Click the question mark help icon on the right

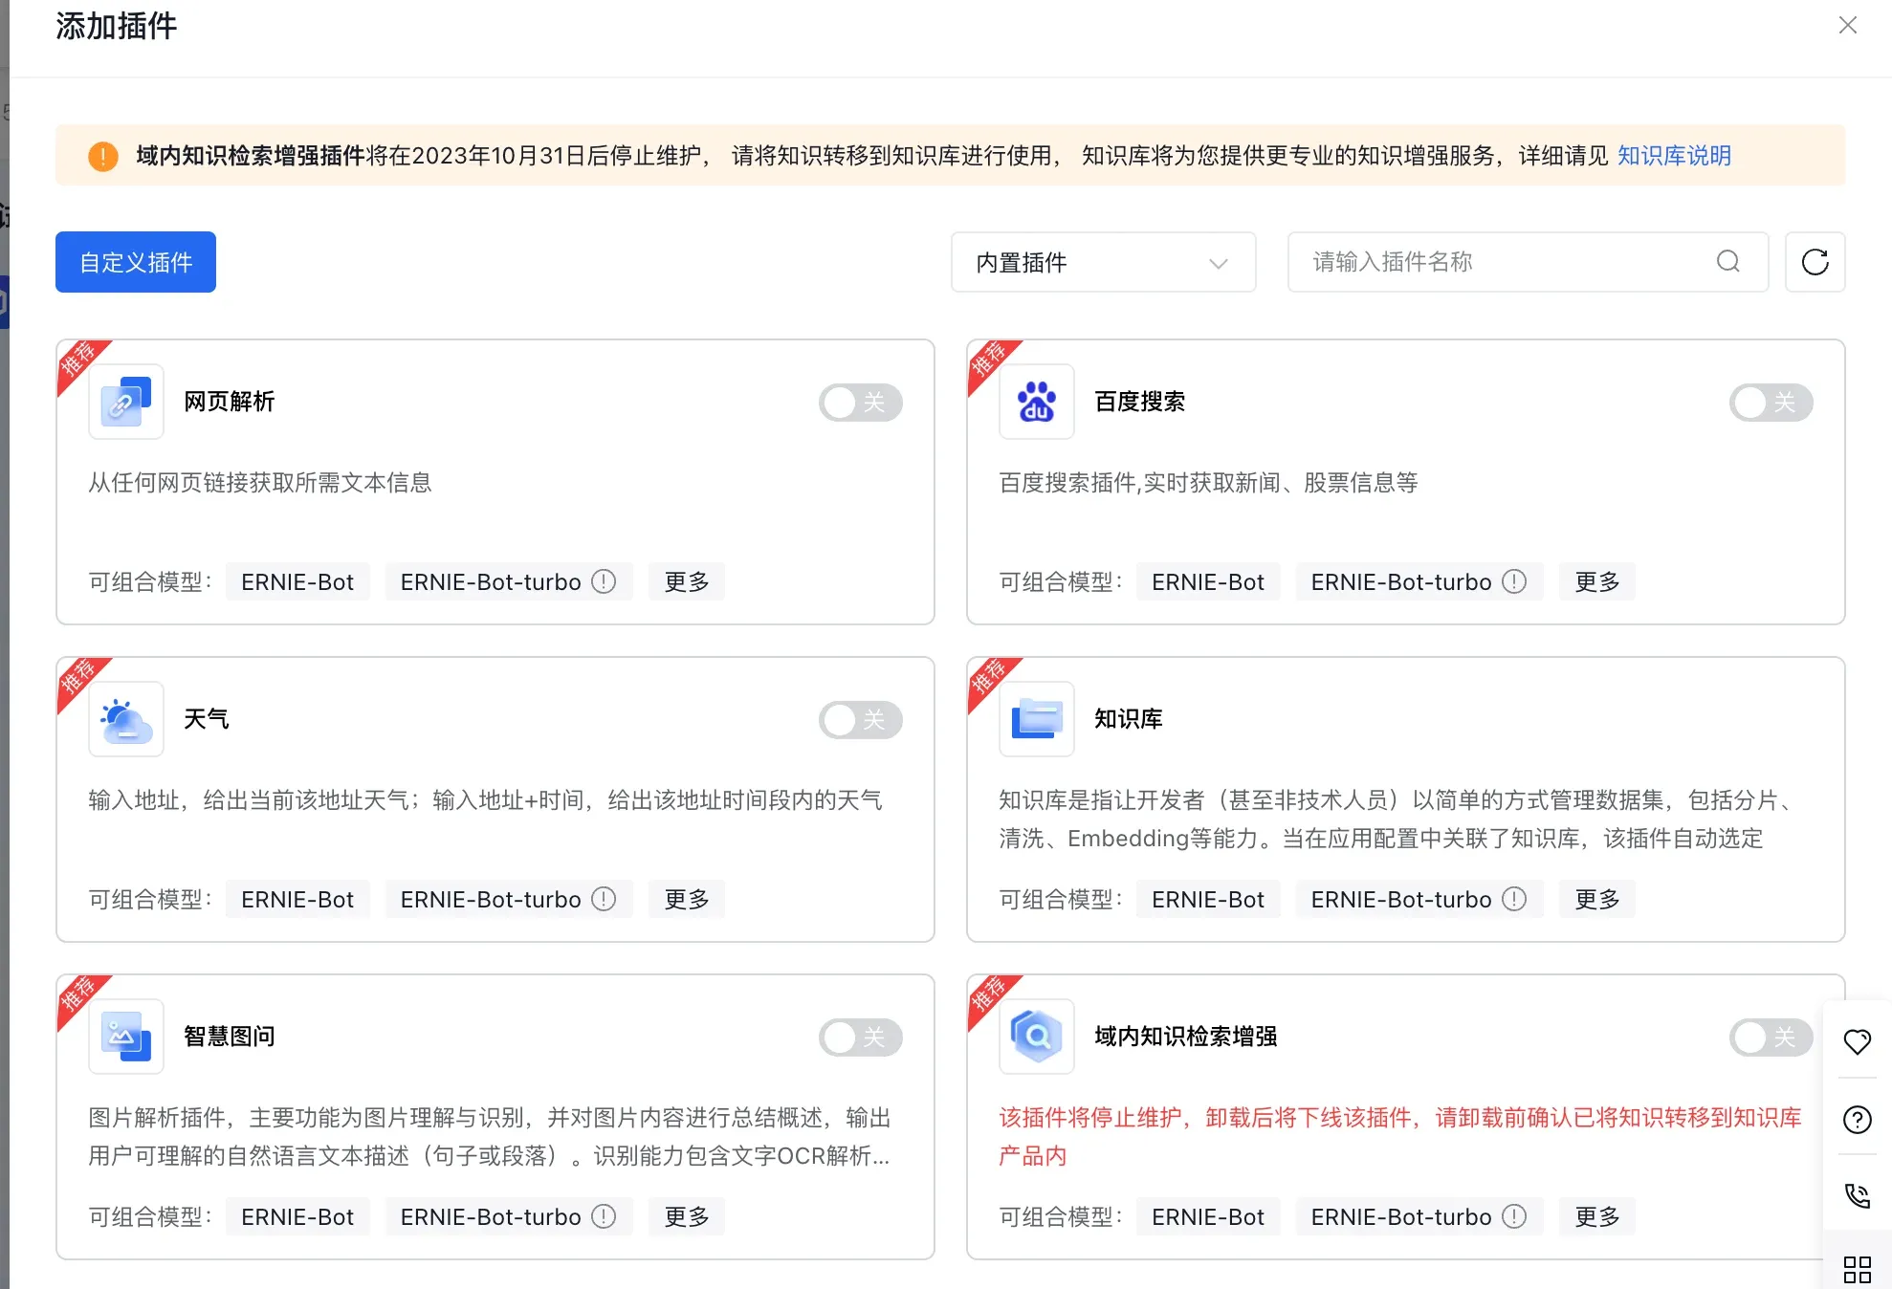(x=1857, y=1119)
